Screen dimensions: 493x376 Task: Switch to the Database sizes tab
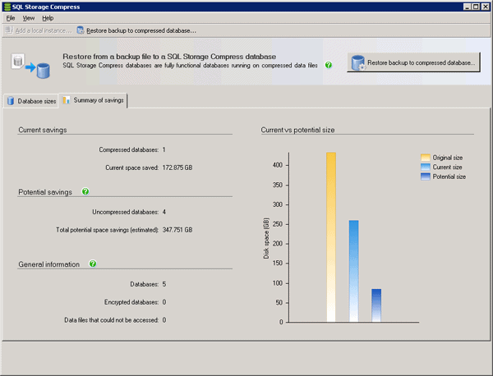tap(31, 101)
